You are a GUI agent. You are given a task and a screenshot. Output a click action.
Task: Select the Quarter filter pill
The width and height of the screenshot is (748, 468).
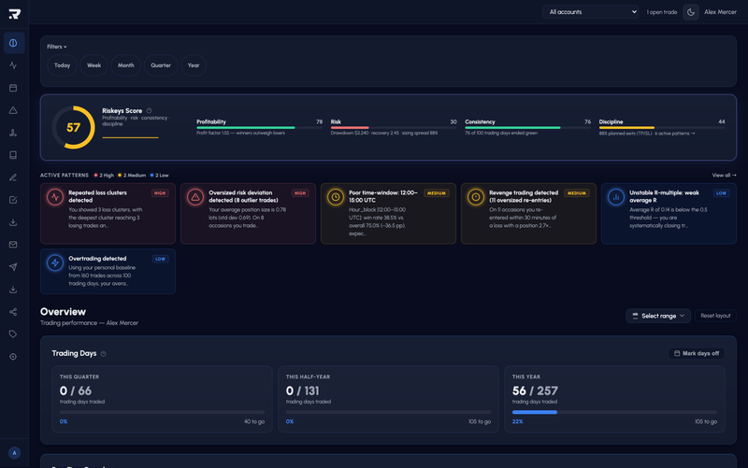coord(161,65)
